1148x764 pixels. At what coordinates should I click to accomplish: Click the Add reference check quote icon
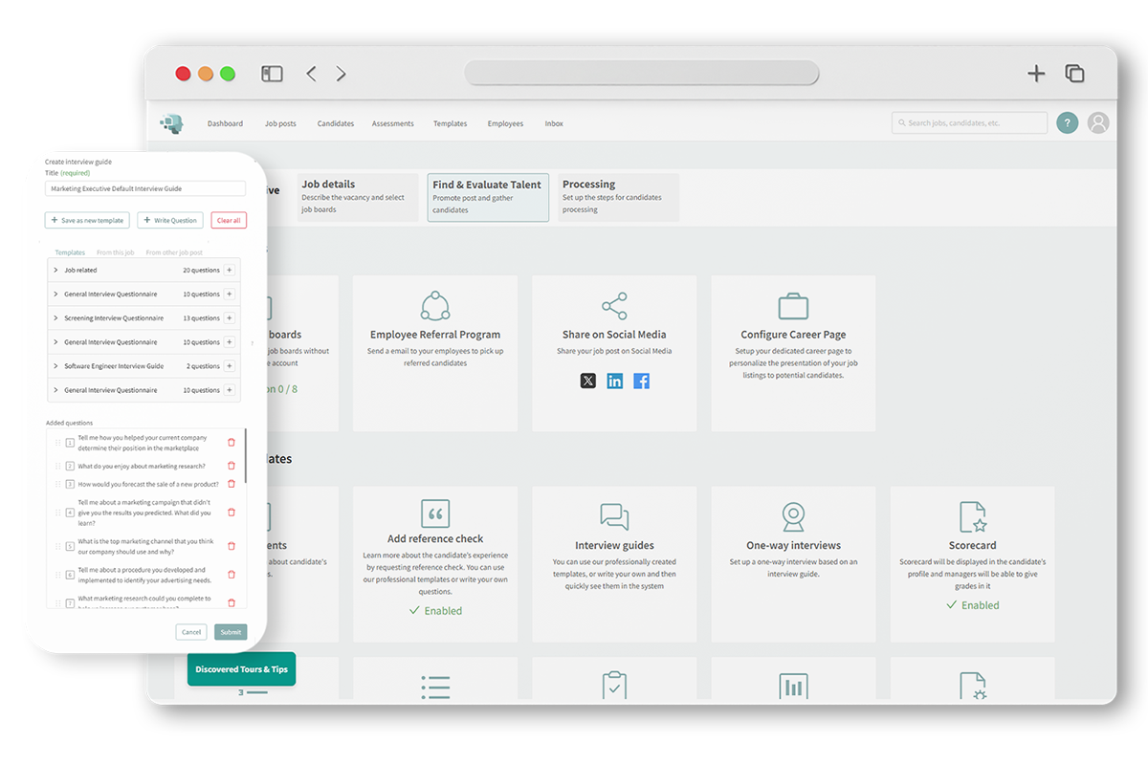435,514
